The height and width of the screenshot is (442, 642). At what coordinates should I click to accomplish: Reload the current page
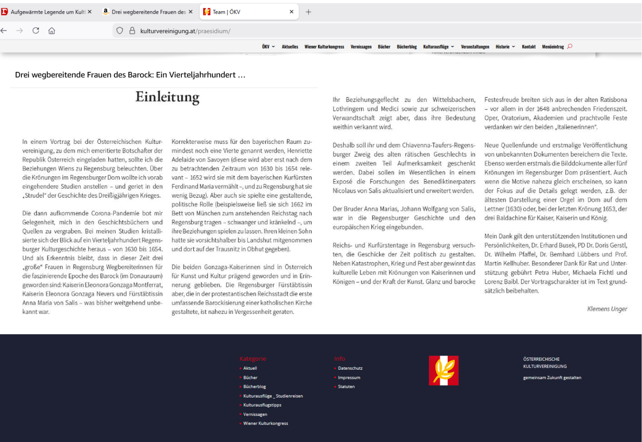coord(36,31)
